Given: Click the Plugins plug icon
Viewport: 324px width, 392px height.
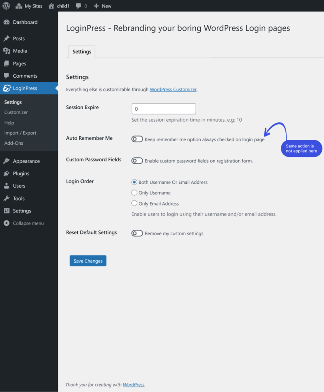Looking at the screenshot, I should tap(7, 173).
